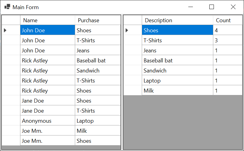
Task: Select John Doe name cell in the Jeans row
Action: [x=48, y=50]
